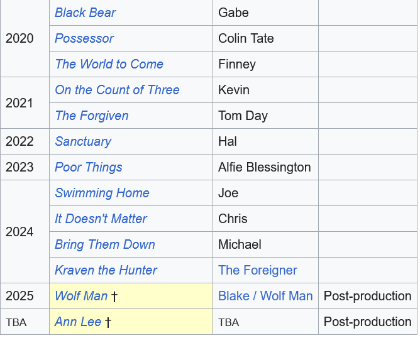Click the Sanctuary film link
This screenshot has width=420, height=338.
(83, 141)
